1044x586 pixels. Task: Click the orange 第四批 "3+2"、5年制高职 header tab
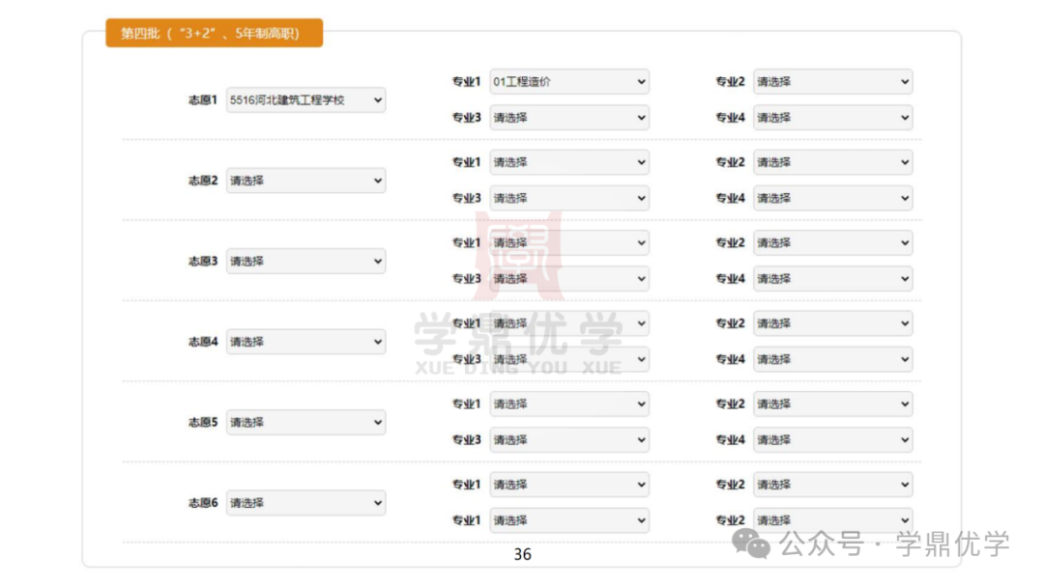tap(215, 33)
